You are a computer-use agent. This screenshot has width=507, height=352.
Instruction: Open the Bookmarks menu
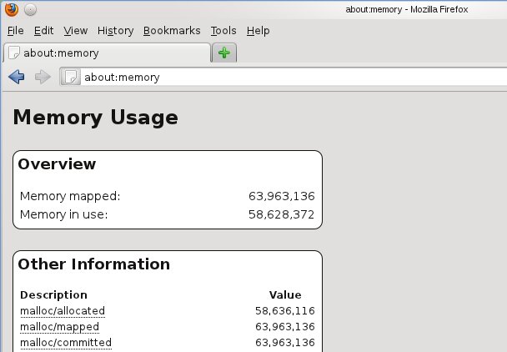tap(172, 31)
